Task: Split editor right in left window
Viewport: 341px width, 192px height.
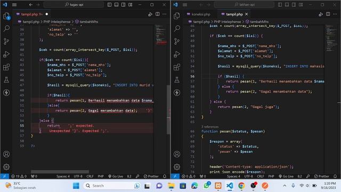Action: pos(158,14)
